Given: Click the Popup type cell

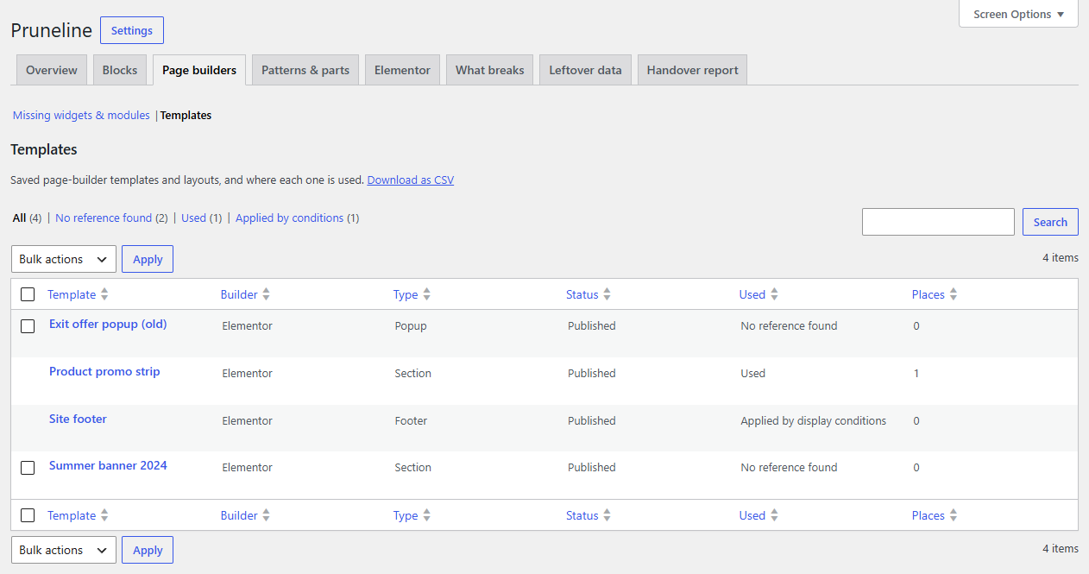Looking at the screenshot, I should point(411,326).
